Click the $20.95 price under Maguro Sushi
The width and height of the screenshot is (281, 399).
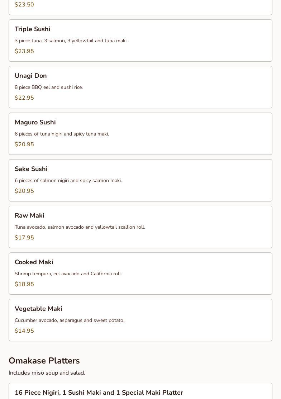point(24,144)
